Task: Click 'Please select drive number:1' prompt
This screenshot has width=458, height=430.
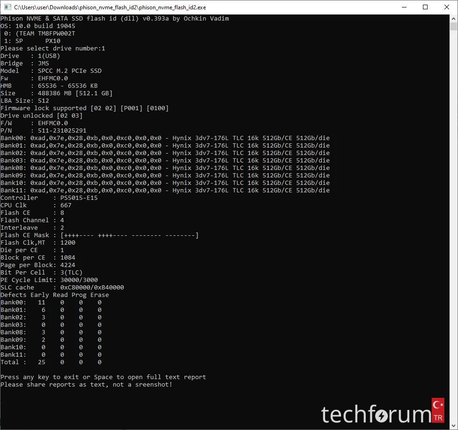Action: pyautogui.click(x=53, y=49)
